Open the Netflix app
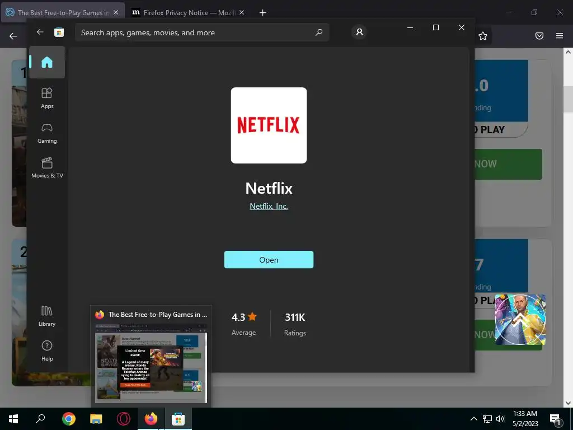 click(269, 260)
